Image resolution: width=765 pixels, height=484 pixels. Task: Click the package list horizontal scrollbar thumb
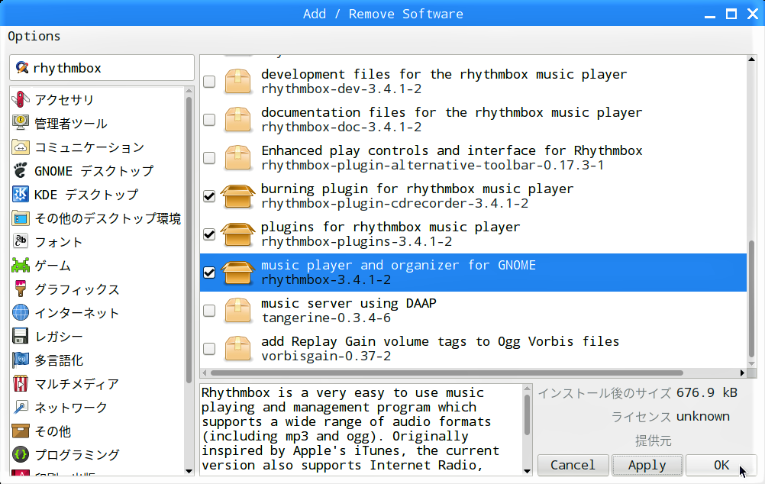click(x=446, y=373)
